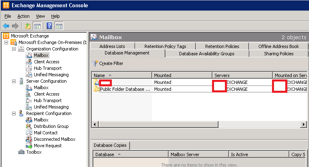309x167 pixels.
Task: Switch to the Retention Policy Tags tab
Action: click(165, 46)
